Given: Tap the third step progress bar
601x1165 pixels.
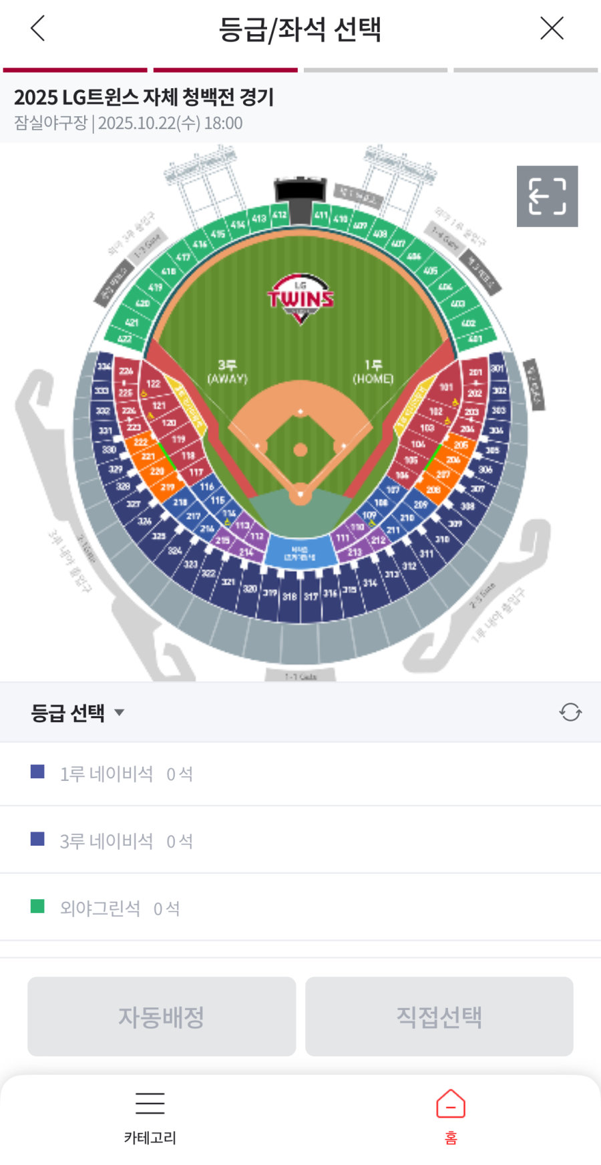Looking at the screenshot, I should (x=375, y=70).
